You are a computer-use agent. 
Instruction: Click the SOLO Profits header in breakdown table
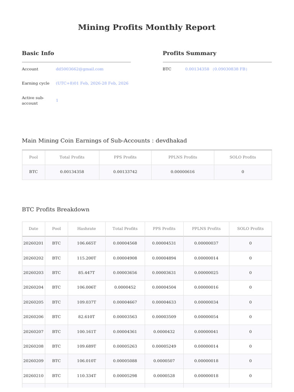point(250,229)
